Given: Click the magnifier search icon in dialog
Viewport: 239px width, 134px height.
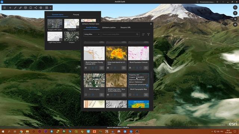Looking at the screenshot, I should pos(137,34).
